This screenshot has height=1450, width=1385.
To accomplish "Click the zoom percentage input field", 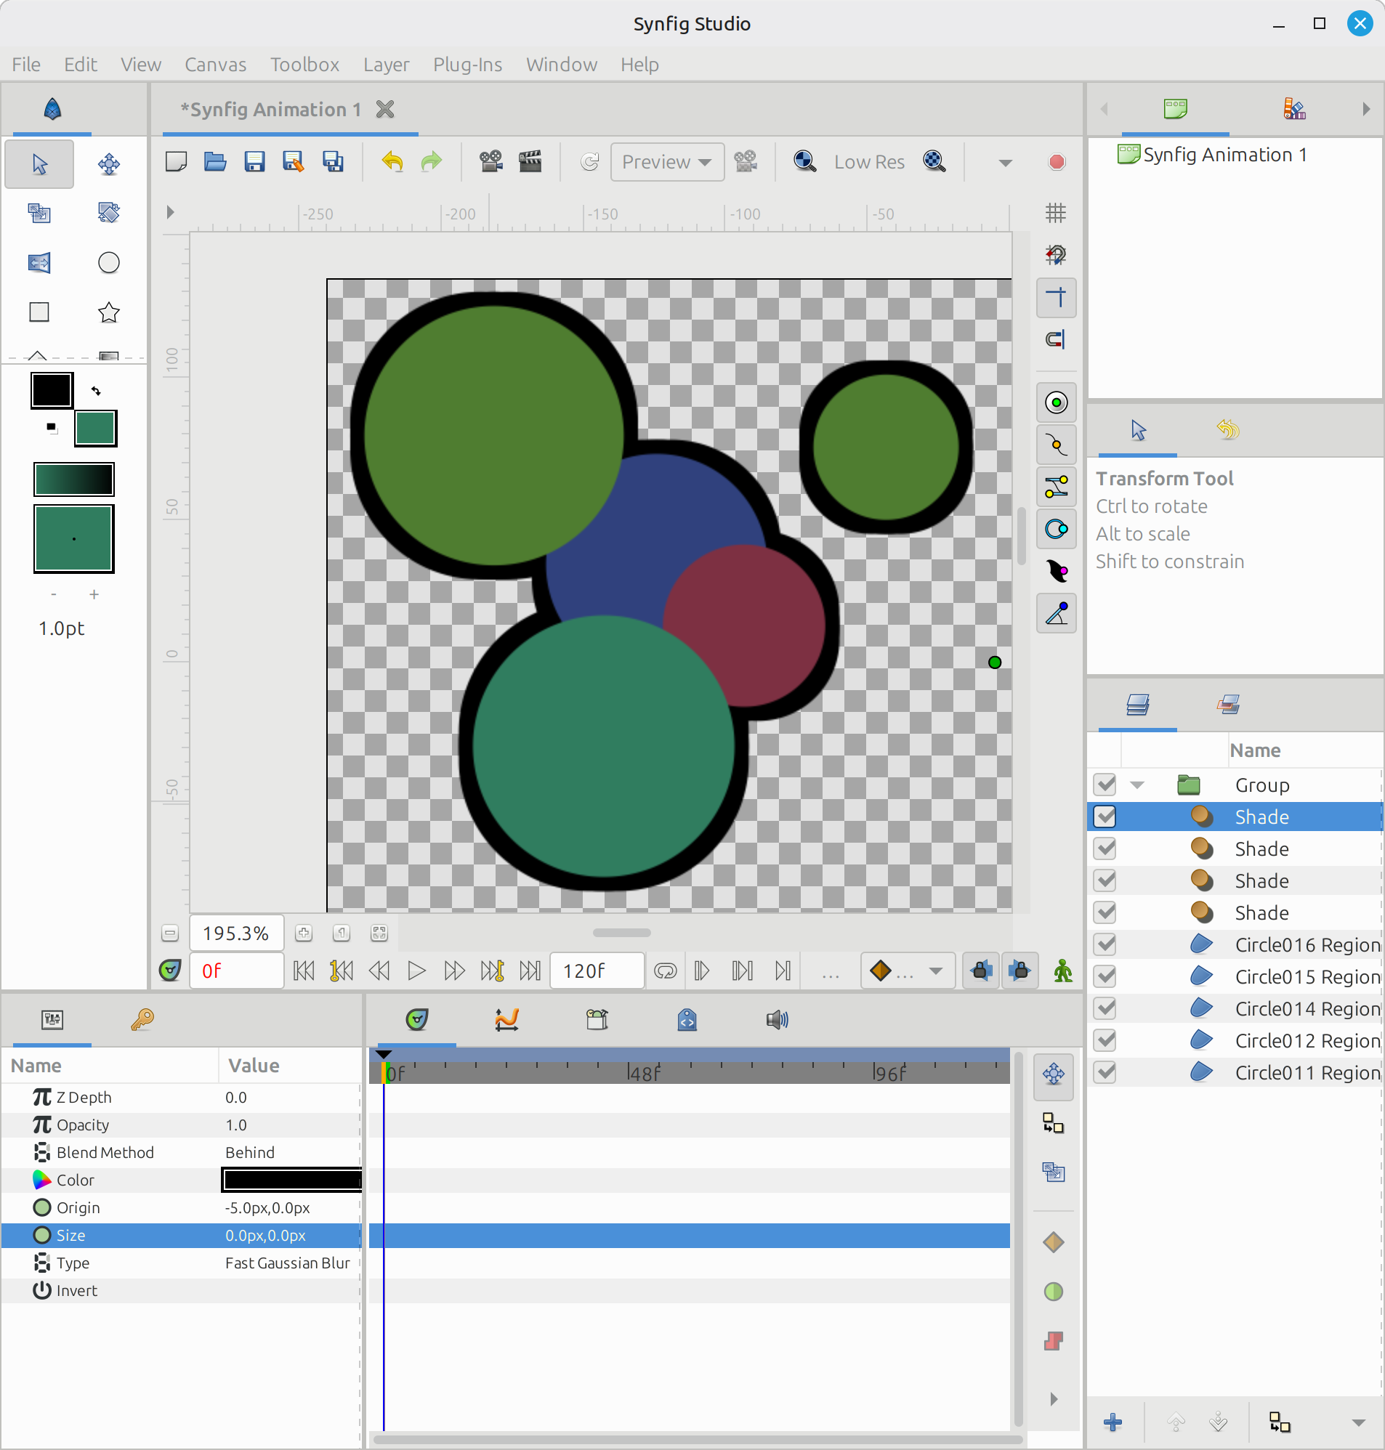I will (x=236, y=933).
